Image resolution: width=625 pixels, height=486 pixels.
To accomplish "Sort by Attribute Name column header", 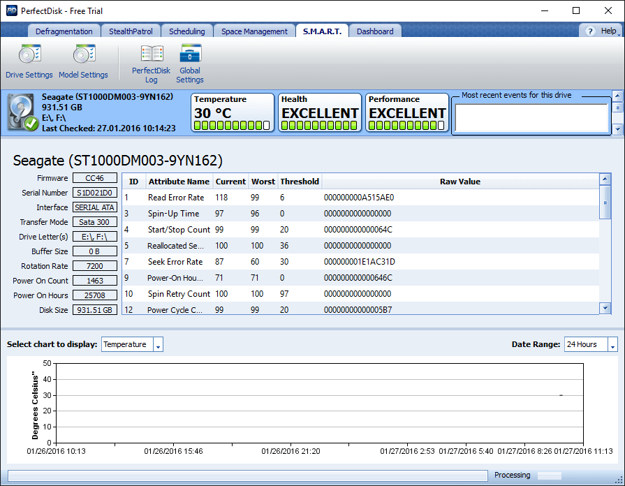I will pyautogui.click(x=179, y=182).
